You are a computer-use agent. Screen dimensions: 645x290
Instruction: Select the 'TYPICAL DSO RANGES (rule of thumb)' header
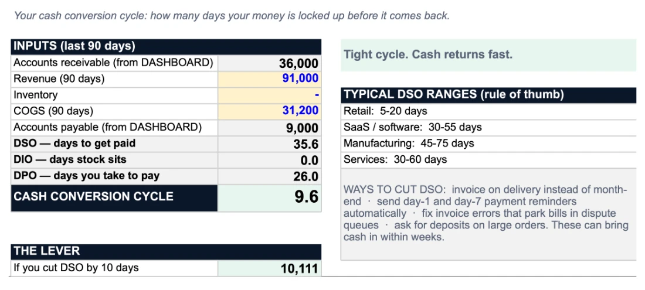click(488, 95)
